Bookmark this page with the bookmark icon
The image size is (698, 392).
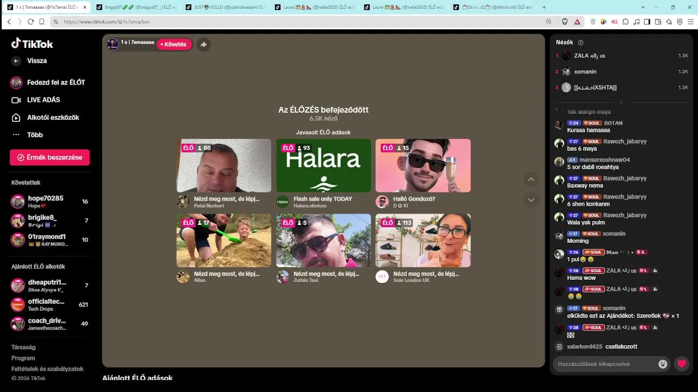click(x=41, y=22)
